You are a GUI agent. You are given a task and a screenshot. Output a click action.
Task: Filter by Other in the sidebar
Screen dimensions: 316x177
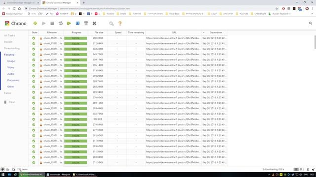click(x=10, y=87)
